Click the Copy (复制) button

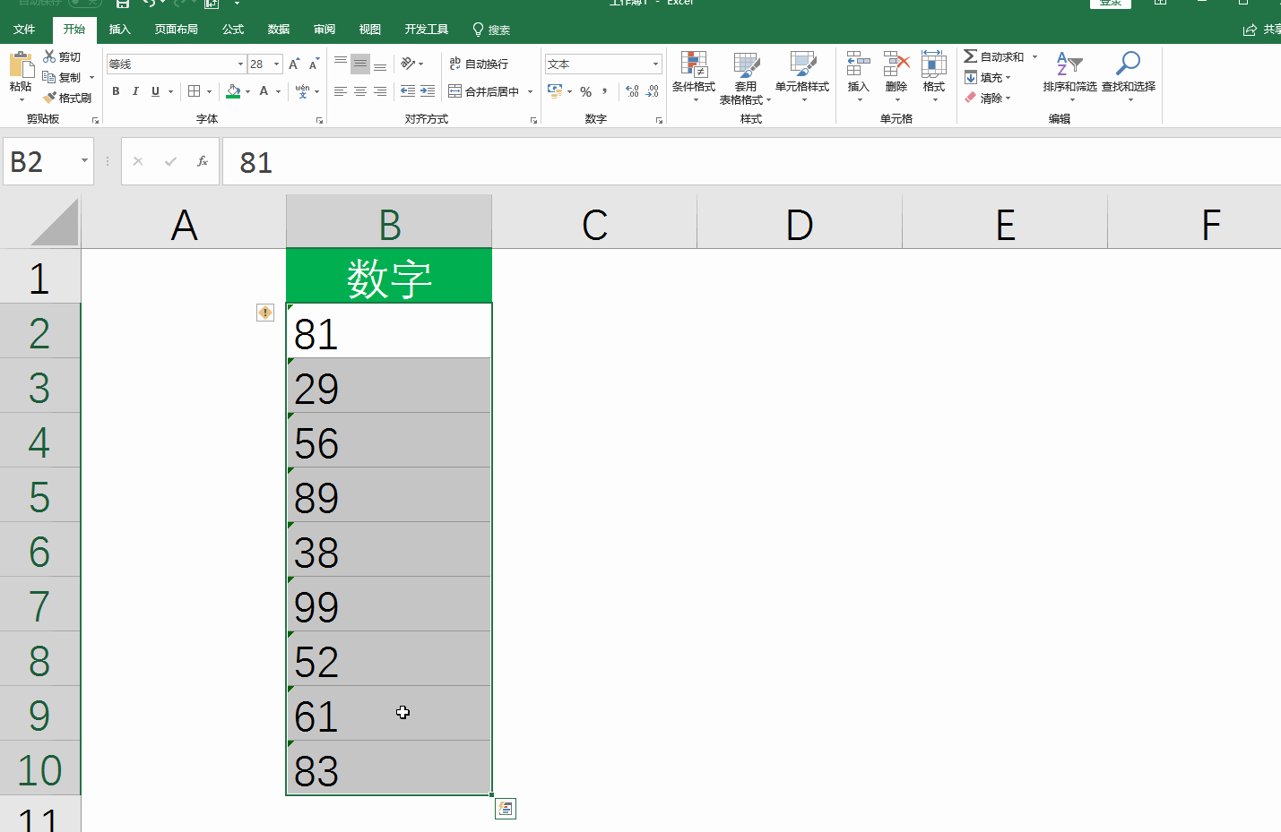62,77
